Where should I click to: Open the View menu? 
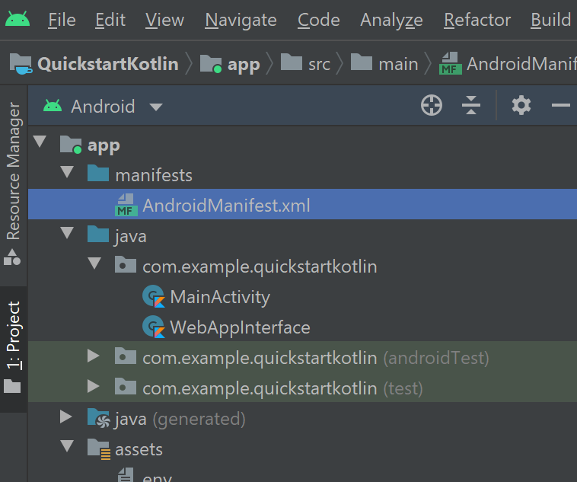click(x=164, y=20)
